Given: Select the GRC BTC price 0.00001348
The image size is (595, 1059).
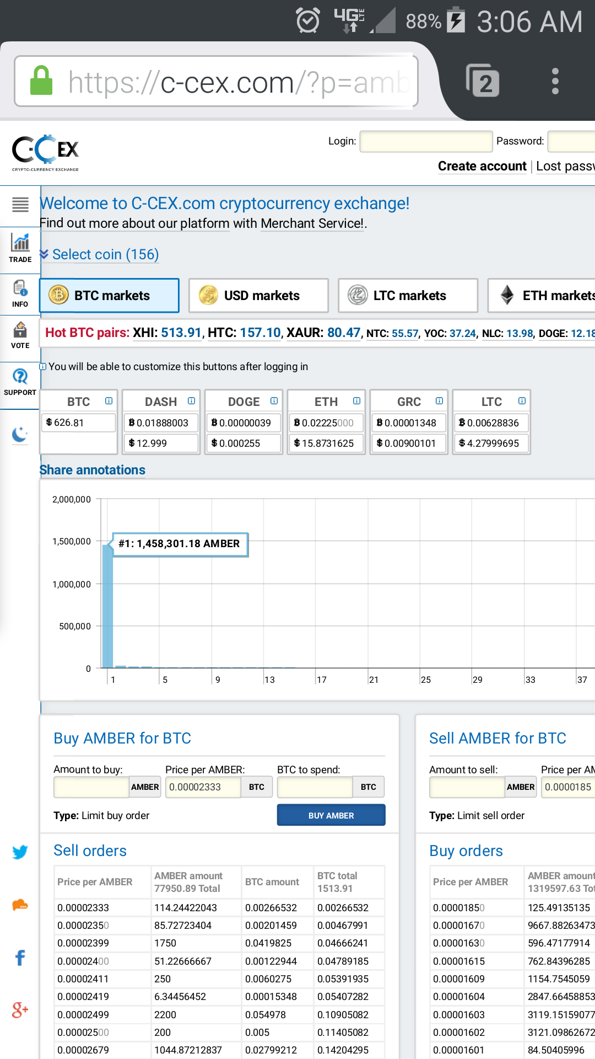Looking at the screenshot, I should (x=409, y=422).
